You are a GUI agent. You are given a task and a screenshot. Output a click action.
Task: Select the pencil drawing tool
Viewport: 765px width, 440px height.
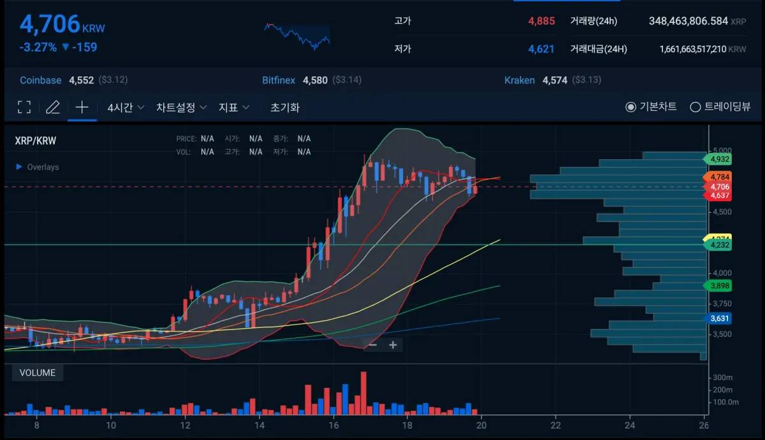[53, 107]
